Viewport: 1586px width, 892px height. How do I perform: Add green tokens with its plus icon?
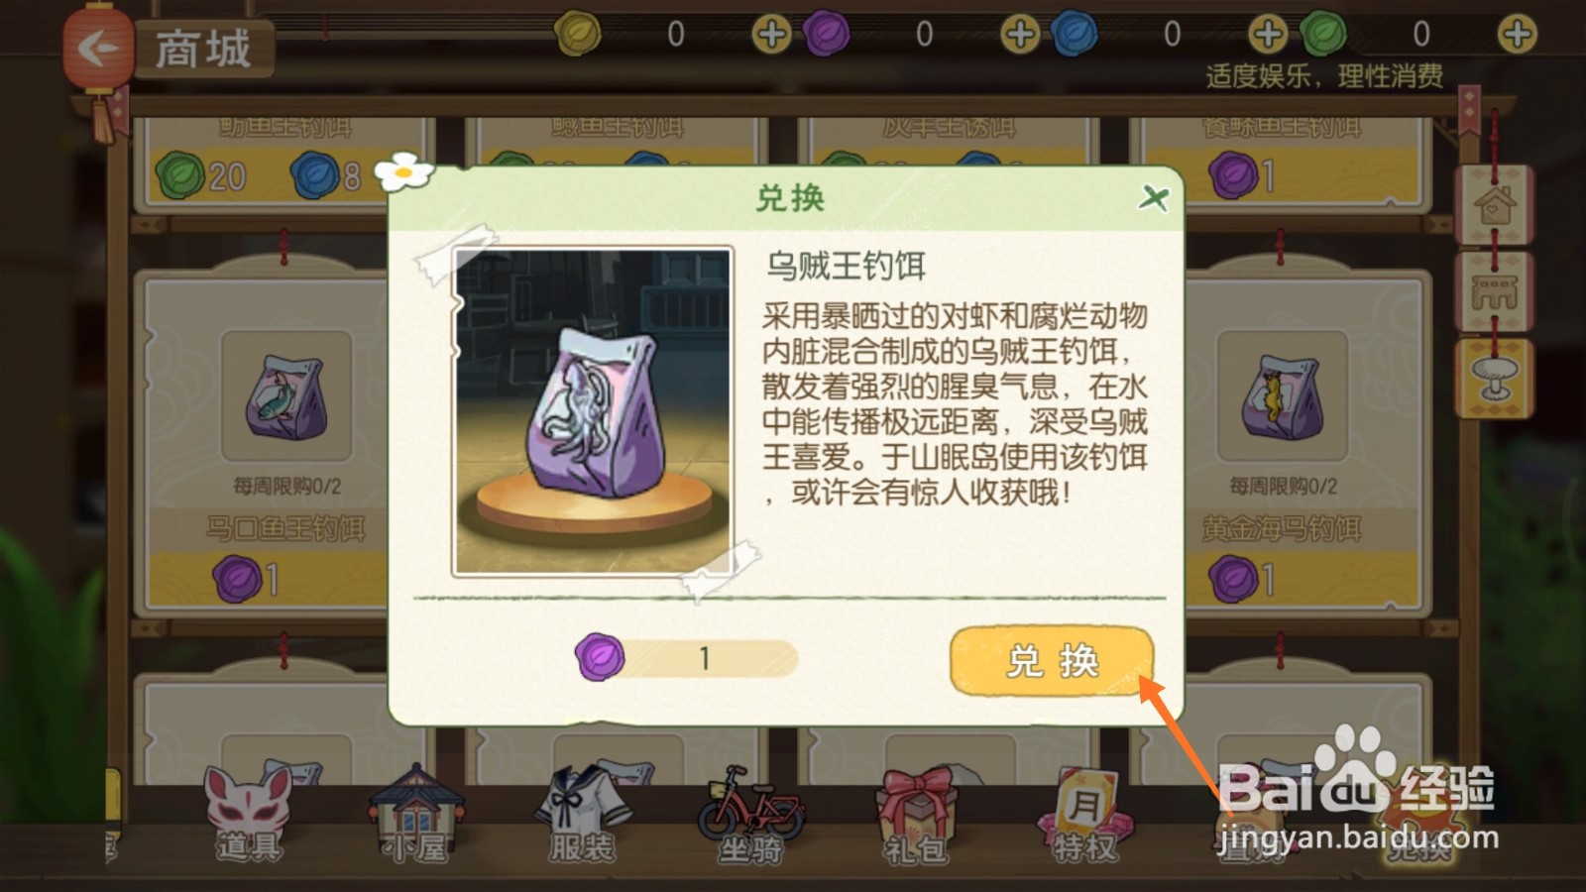click(1517, 34)
